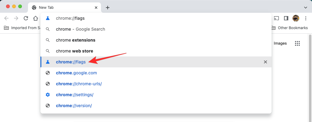
Task: Open the Cast media icon
Action: pos(276,18)
